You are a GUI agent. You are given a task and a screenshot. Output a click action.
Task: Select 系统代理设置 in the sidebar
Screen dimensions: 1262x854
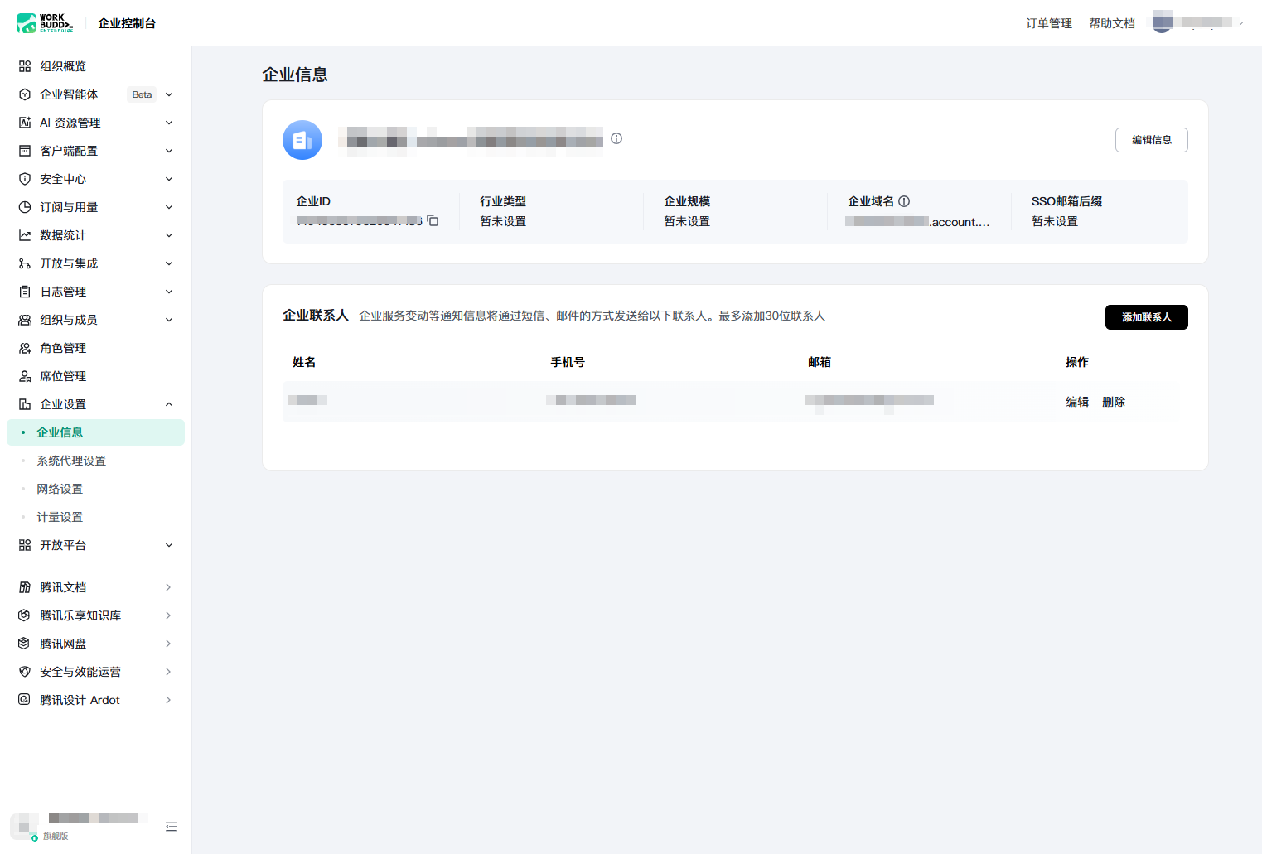click(96, 461)
